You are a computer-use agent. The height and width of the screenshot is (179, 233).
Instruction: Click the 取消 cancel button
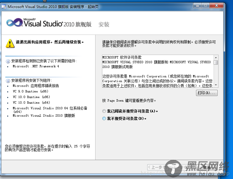coord(207,167)
